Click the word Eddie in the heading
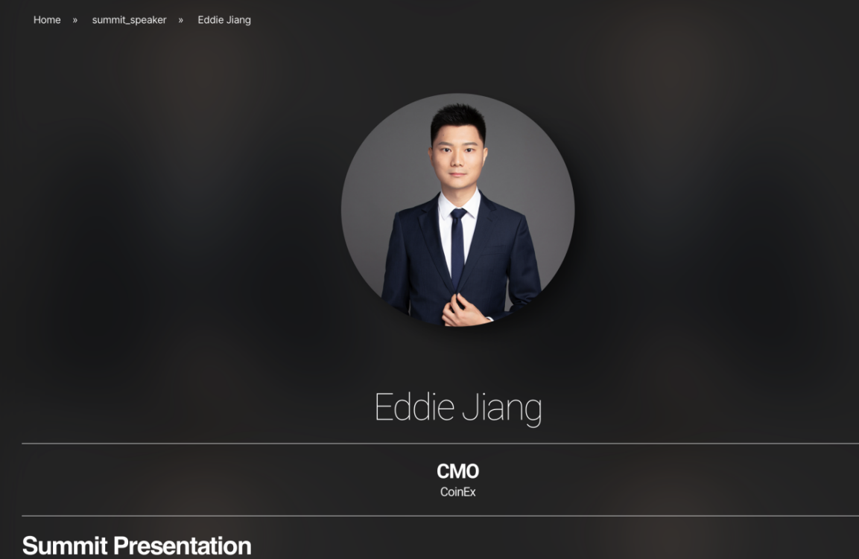Screen dimensions: 859x559 point(414,407)
